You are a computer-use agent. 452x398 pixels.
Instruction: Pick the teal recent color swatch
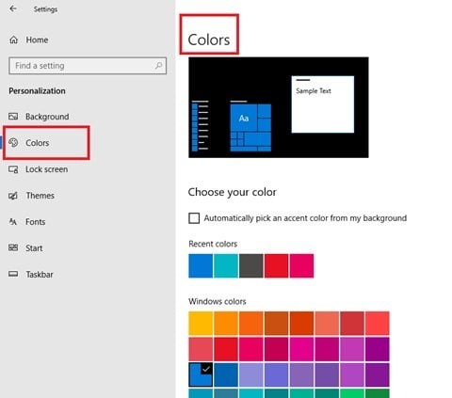pos(226,266)
